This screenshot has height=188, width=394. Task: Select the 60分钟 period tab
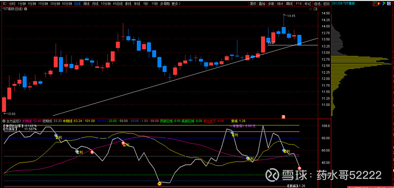[66, 3]
